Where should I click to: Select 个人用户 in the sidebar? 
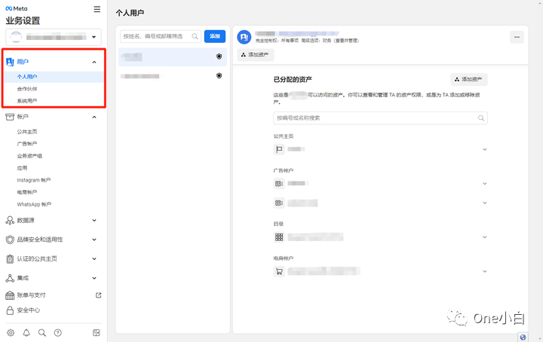[x=27, y=77]
